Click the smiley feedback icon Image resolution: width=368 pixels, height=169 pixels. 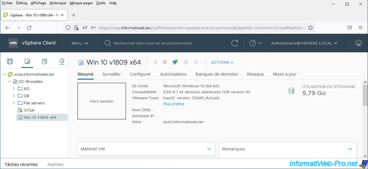358,43
